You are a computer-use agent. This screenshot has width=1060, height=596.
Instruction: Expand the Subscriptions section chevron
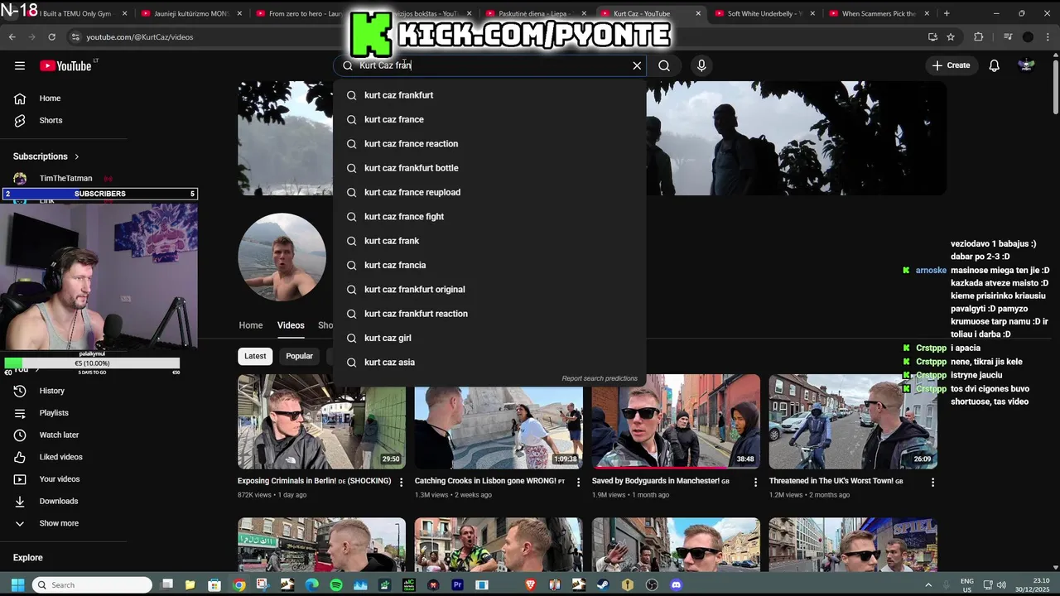77,156
